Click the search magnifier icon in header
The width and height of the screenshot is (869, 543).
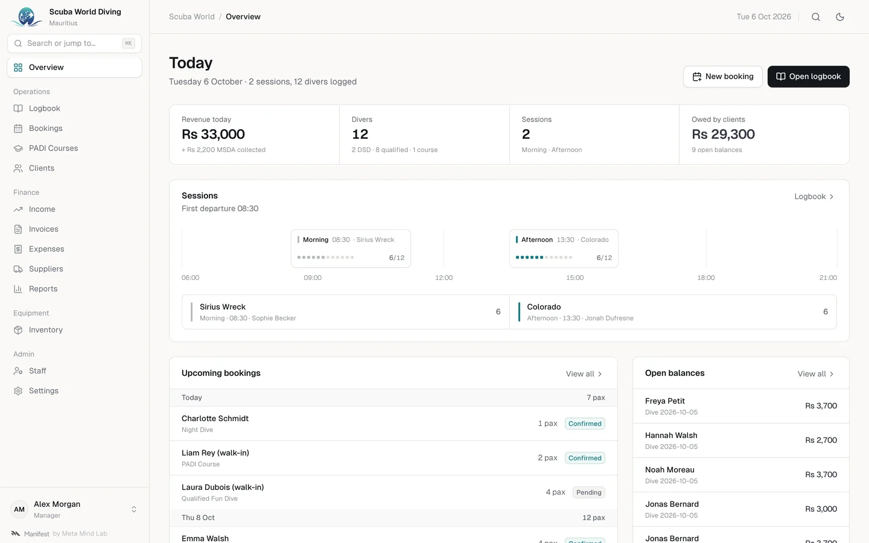(x=816, y=17)
